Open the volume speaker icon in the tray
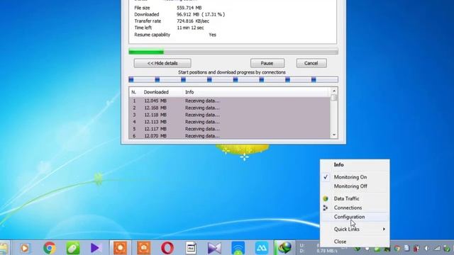This screenshot has height=255, width=454. point(427,249)
